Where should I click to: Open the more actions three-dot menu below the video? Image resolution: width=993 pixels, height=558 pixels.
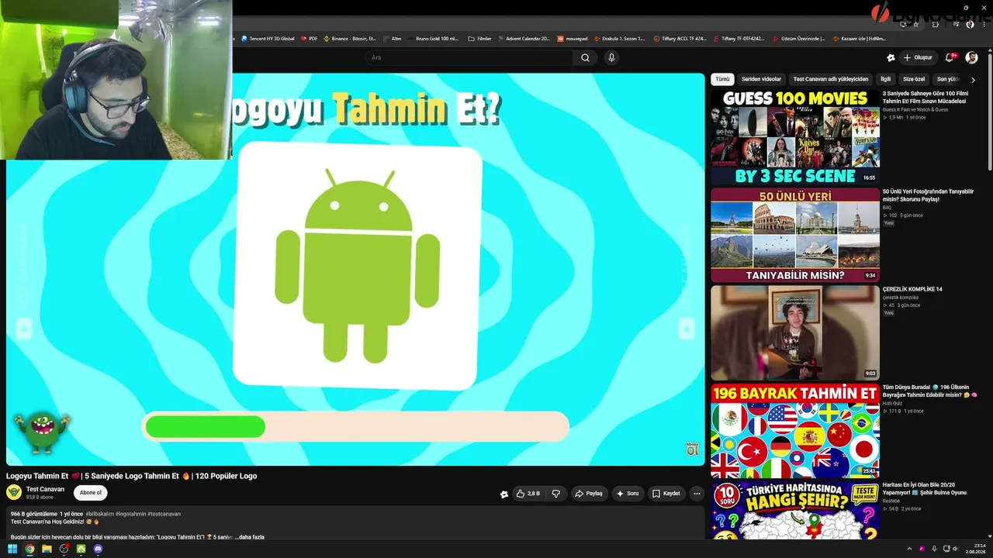point(697,494)
